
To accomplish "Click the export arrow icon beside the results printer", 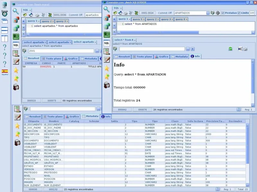I will coord(240,49).
